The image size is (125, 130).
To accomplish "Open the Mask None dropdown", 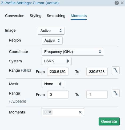I will (53, 84).
